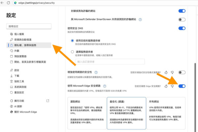This screenshot has width=198, height=132.
Task: Give thumbs up for Edge 安全網路
Action: (x=166, y=86)
